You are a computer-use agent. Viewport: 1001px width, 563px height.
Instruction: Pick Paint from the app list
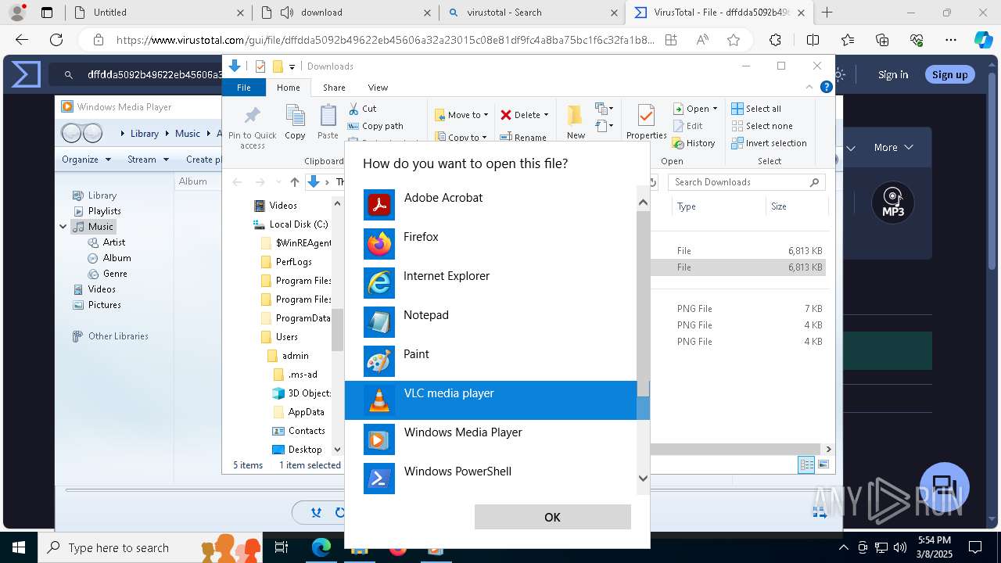[x=491, y=361]
